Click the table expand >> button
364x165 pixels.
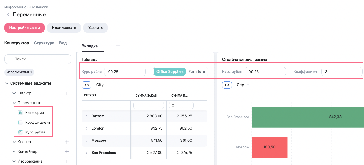click(x=87, y=85)
